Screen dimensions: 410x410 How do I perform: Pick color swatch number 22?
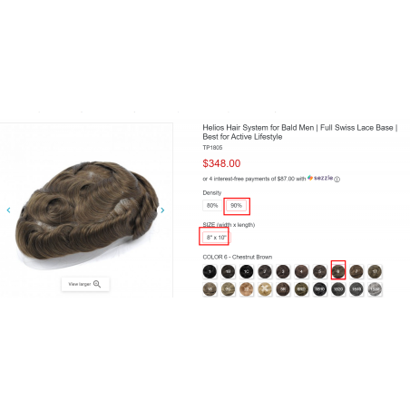(x=247, y=289)
